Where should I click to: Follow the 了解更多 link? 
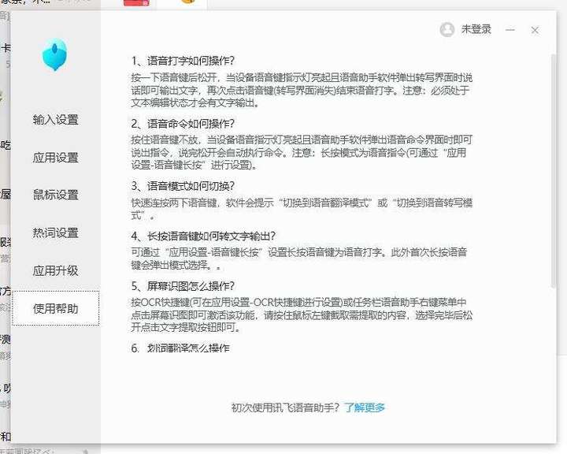pos(365,407)
